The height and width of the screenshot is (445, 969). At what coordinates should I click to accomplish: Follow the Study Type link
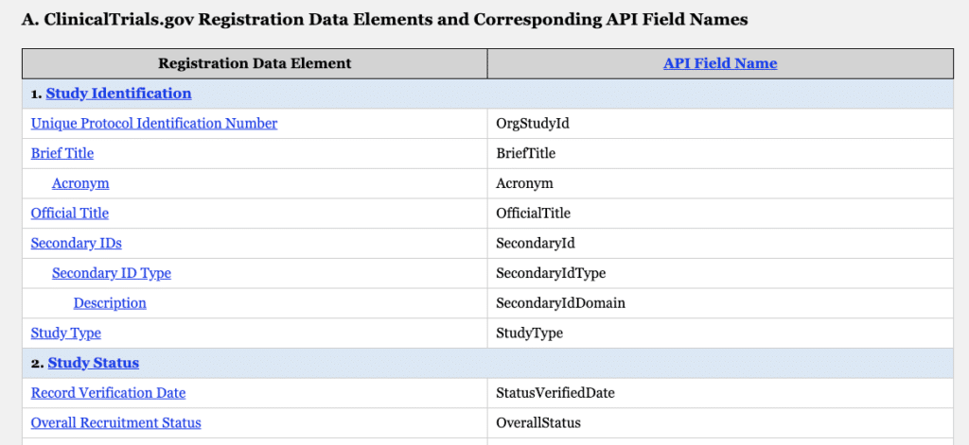pos(65,334)
